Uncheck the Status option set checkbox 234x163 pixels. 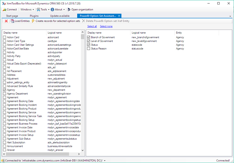click(x=88, y=45)
